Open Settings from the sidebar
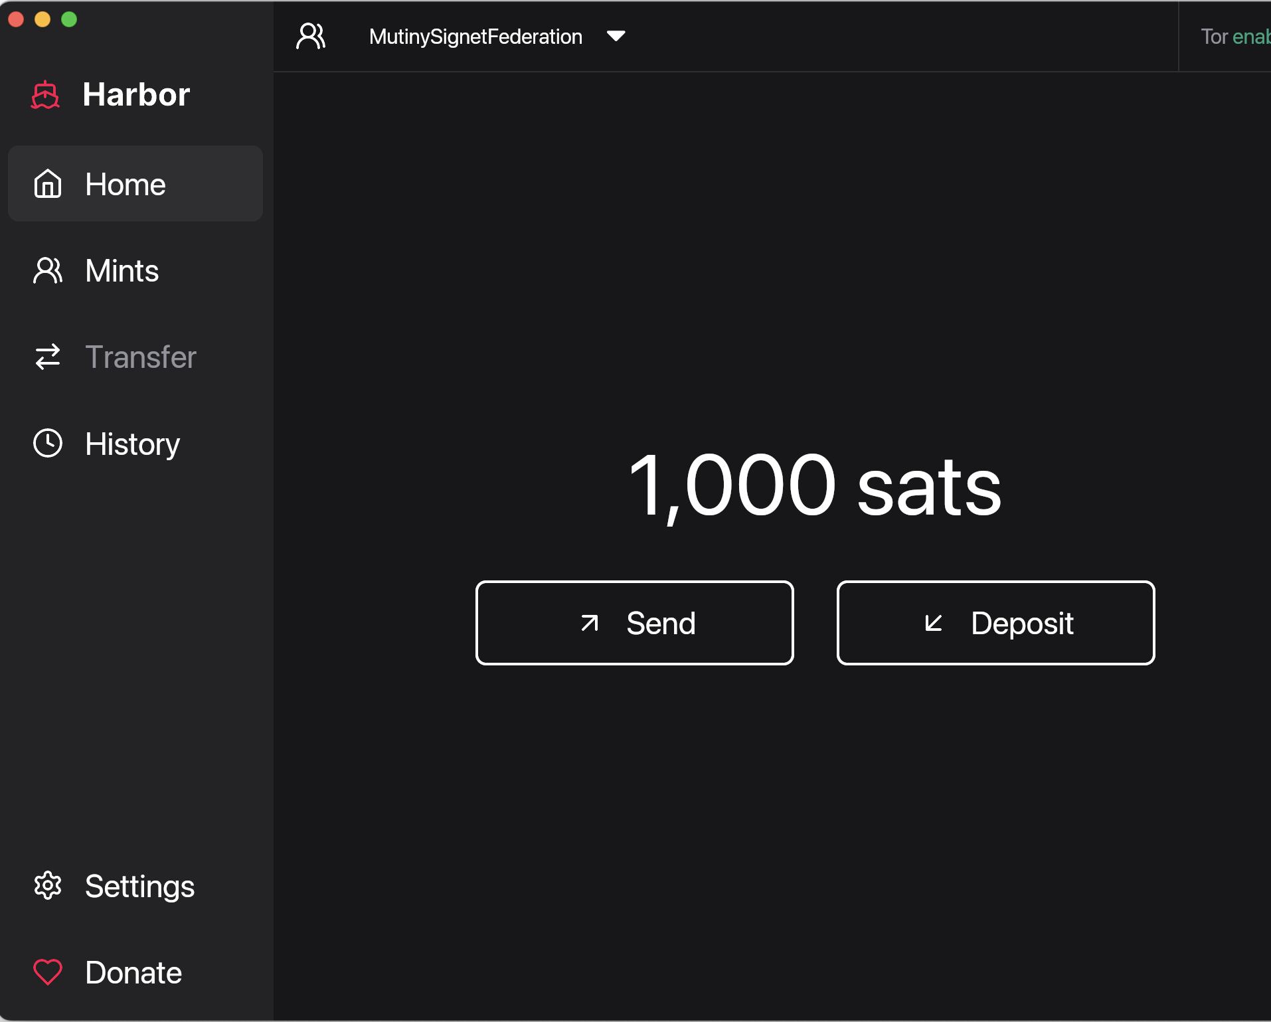 [139, 886]
